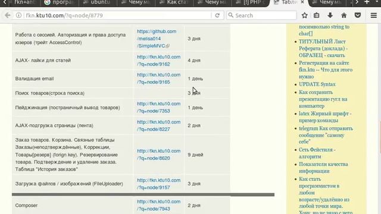Reload the page with the refresh icon

[217, 15]
